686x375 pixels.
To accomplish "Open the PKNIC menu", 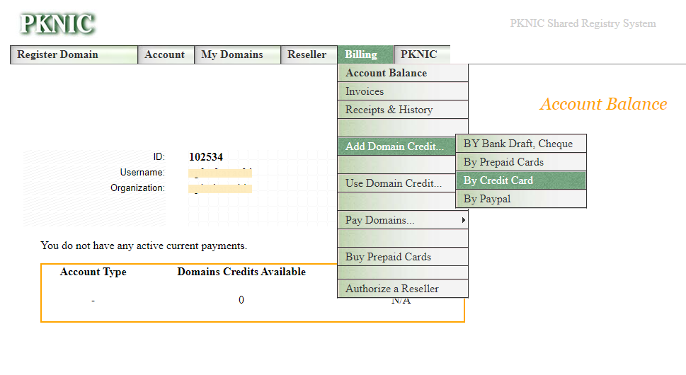I will (422, 54).
